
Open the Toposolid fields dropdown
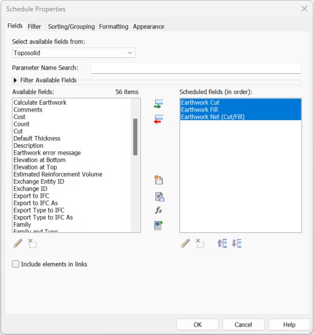pyautogui.click(x=74, y=53)
